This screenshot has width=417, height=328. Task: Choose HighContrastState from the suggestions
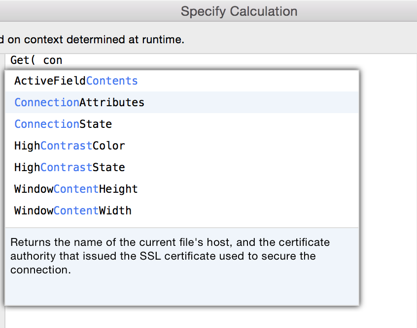pos(68,167)
